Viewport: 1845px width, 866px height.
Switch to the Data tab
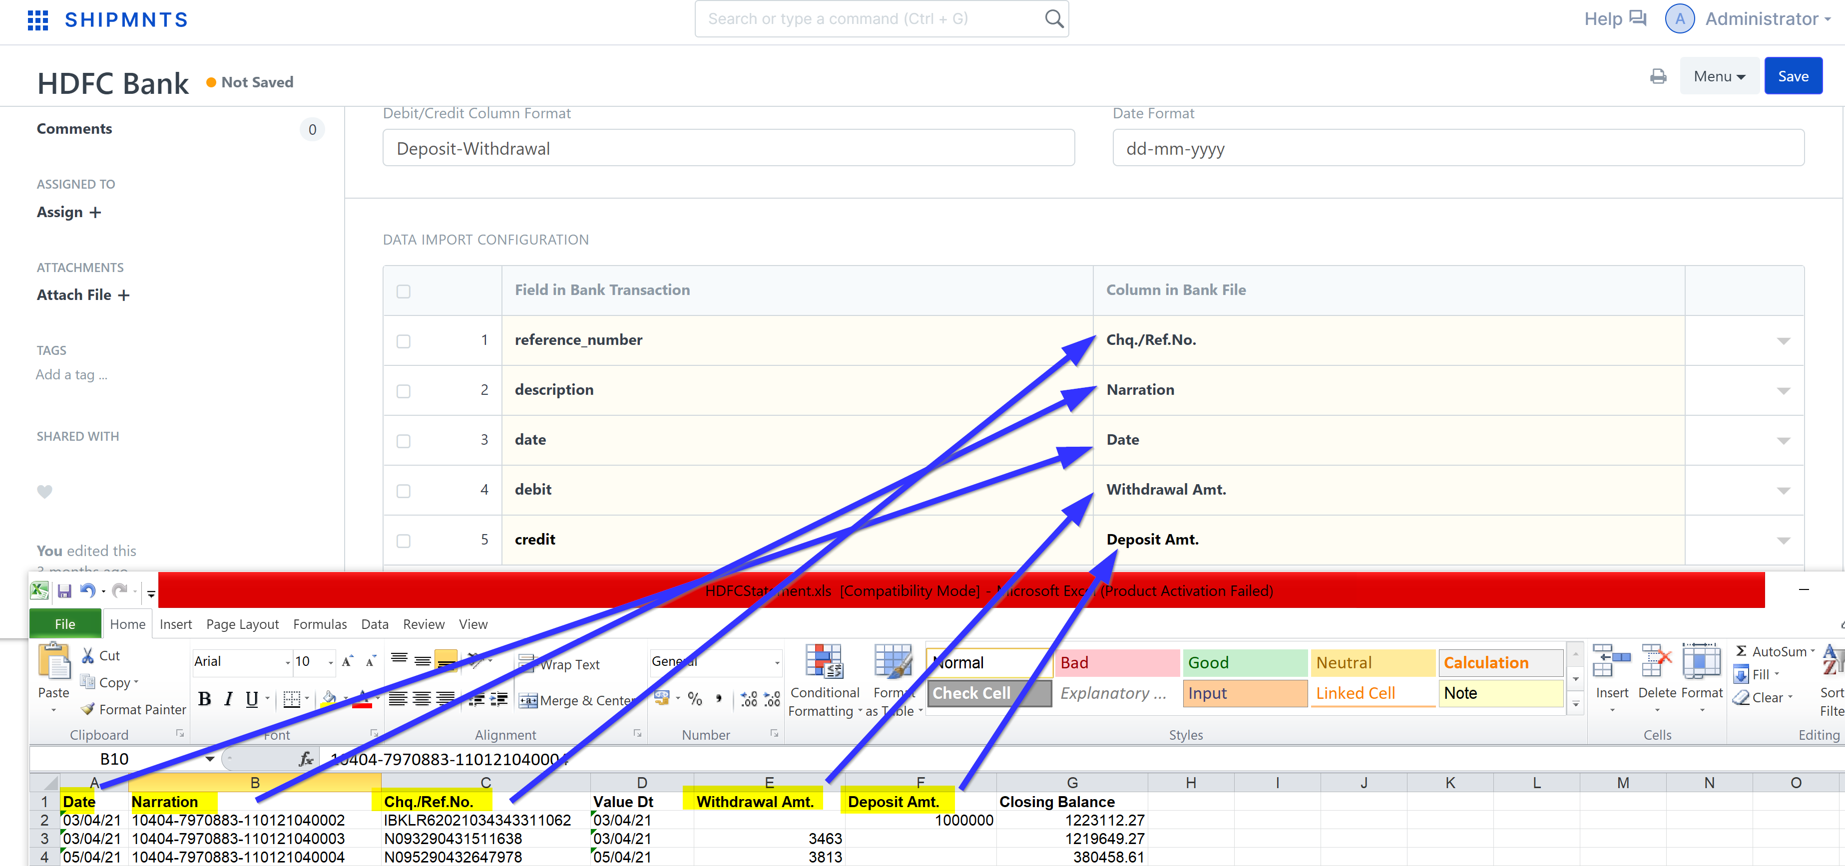(x=375, y=624)
